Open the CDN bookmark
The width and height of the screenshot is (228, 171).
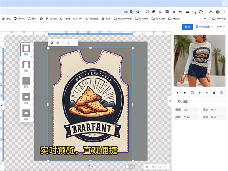click(x=78, y=18)
